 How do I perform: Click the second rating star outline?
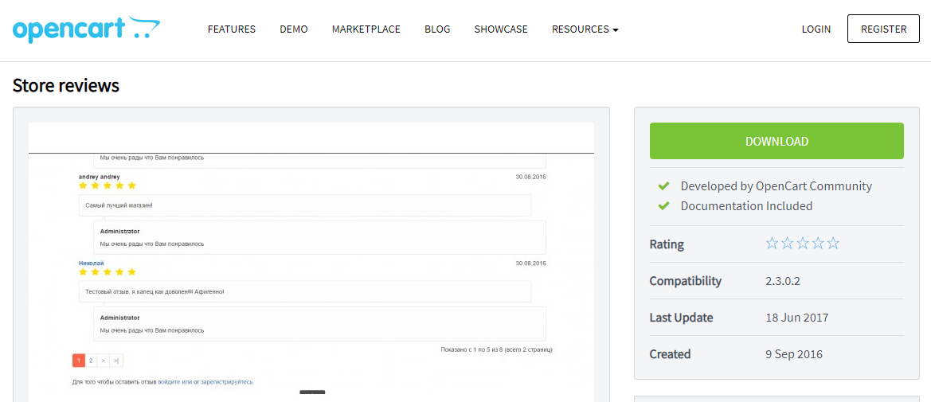pos(788,244)
